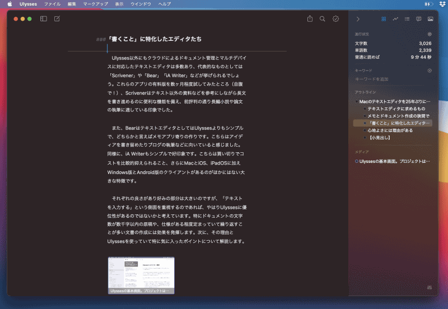This screenshot has height=309, width=448.
Task: Open the search magnifier icon
Action: [x=323, y=19]
